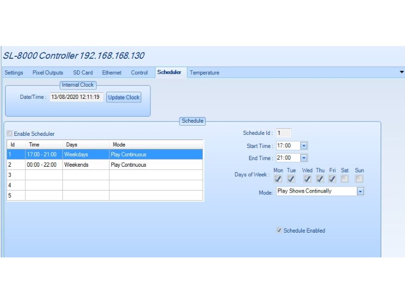
Task: Select the Control tab
Action: [x=139, y=72]
